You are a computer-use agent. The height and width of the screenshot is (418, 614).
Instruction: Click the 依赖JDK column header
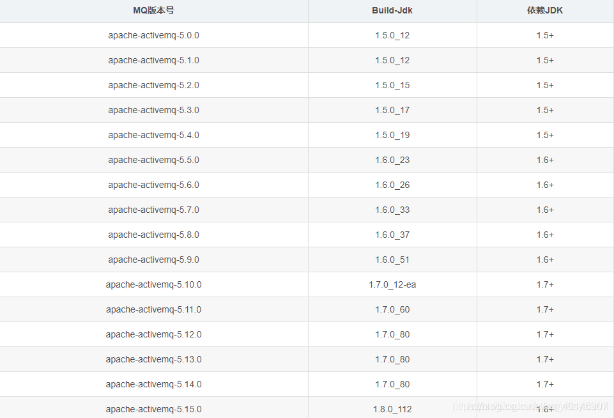545,11
